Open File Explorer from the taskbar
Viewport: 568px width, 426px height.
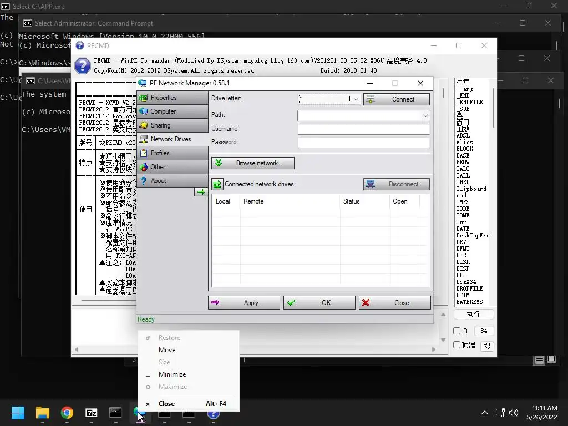[x=42, y=413]
